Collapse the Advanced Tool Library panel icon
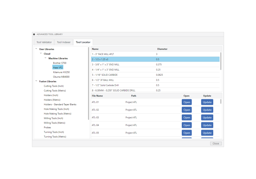 [x=34, y=34]
